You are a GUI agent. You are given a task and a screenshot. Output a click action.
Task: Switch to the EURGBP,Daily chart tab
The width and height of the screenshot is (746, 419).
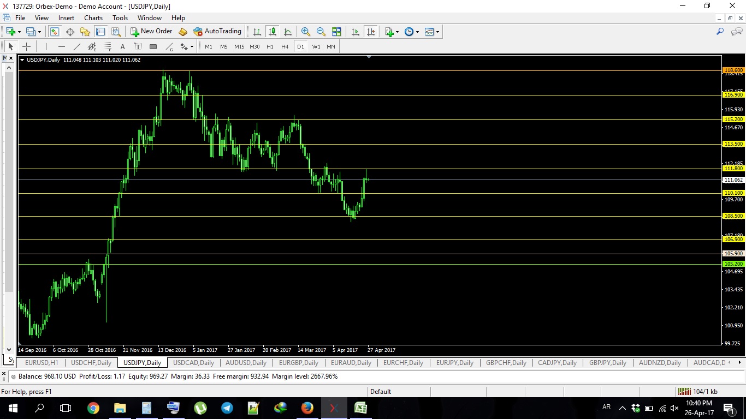coord(298,363)
